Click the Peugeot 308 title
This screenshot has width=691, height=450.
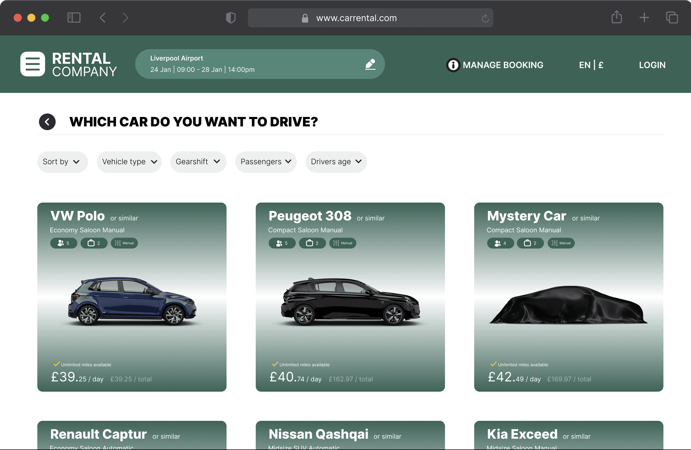pos(310,216)
